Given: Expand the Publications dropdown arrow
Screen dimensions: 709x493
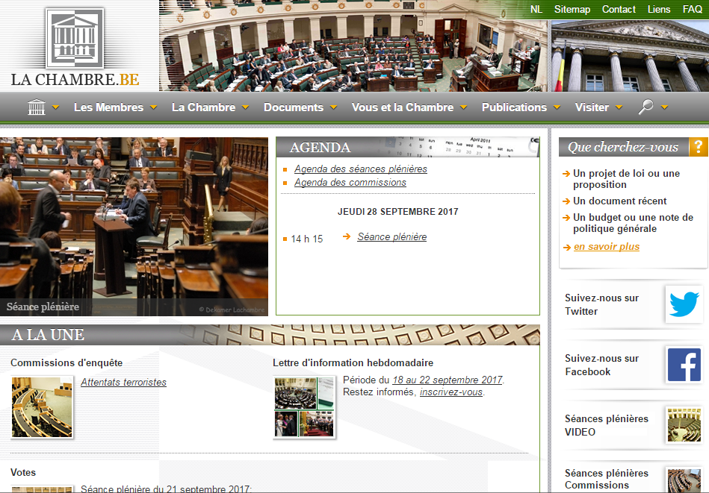Looking at the screenshot, I should pos(557,107).
